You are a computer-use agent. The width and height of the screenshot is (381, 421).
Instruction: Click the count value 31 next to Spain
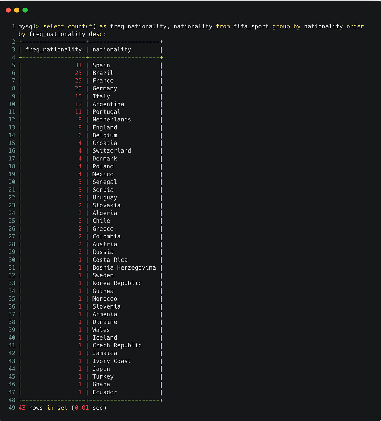tap(78, 65)
